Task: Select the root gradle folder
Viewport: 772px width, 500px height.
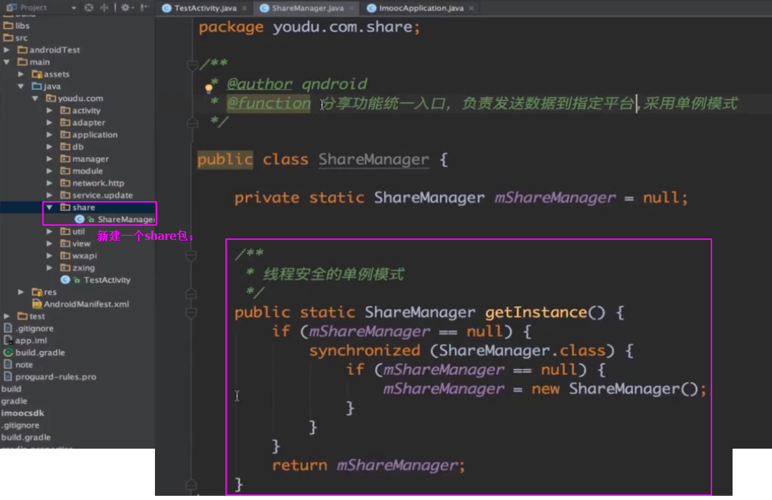Action: click(14, 401)
